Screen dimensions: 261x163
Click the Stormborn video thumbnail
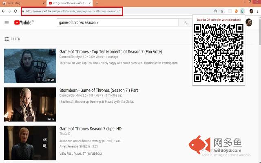30,104
